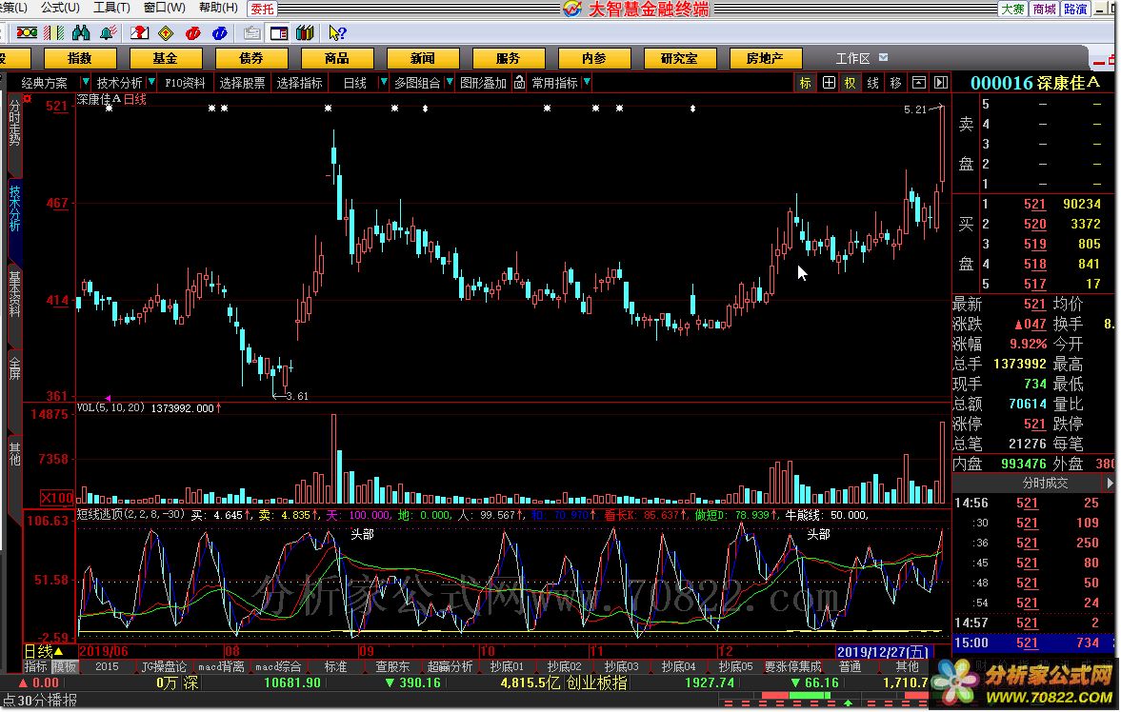The image size is (1121, 712).
Task: Open the colored books library icon
Action: pyautogui.click(x=306, y=33)
